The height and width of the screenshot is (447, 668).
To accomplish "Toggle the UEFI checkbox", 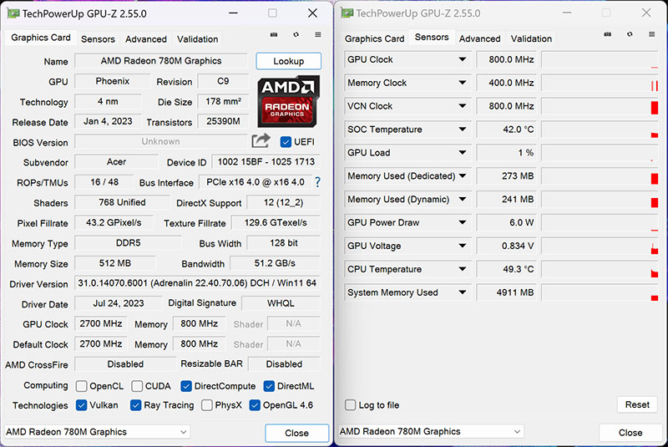I will click(286, 142).
